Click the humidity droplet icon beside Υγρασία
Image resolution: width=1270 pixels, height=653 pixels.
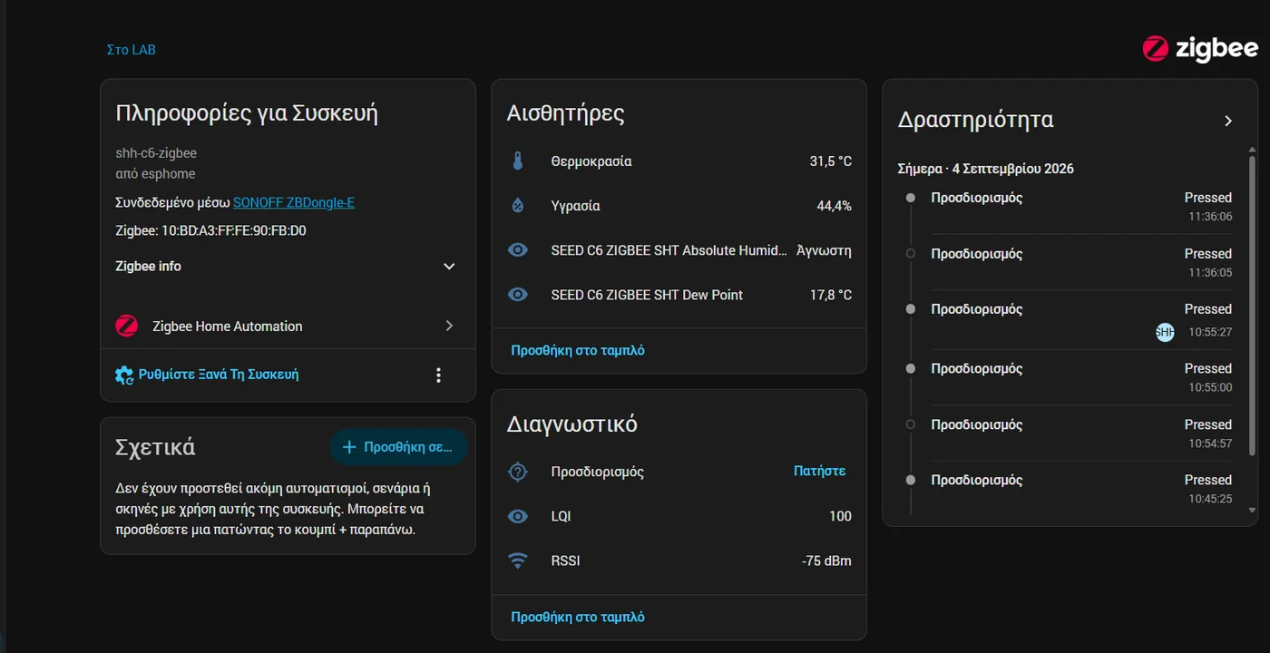click(518, 206)
